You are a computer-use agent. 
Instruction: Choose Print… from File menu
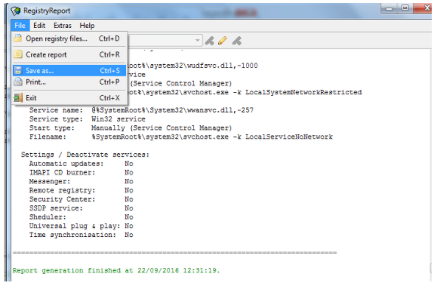point(69,82)
